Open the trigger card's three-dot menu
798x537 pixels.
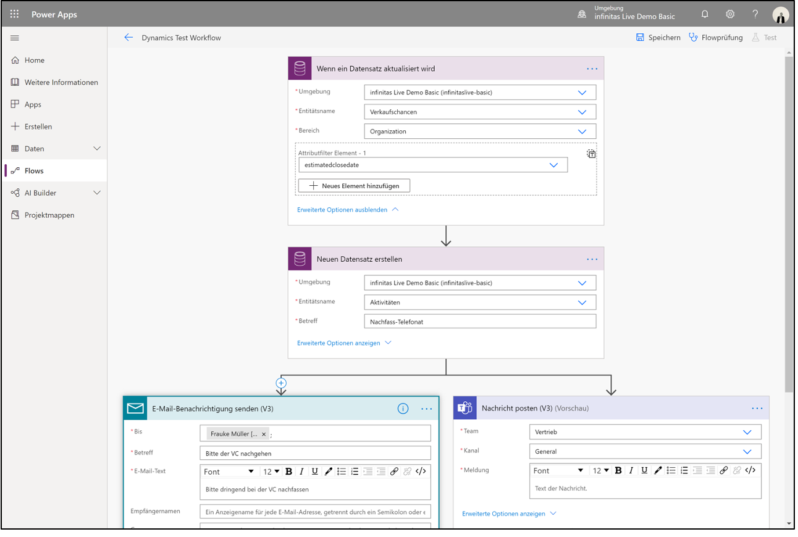592,69
